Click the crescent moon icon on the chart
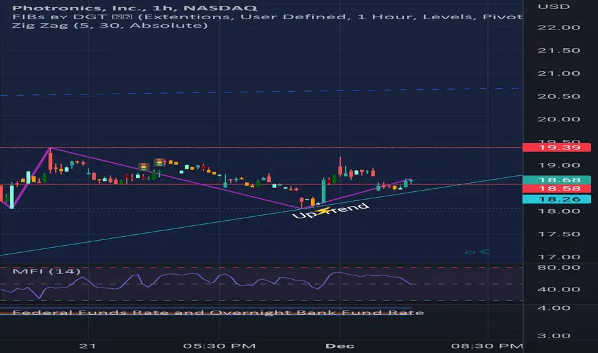The width and height of the screenshot is (598, 353). 485,252
